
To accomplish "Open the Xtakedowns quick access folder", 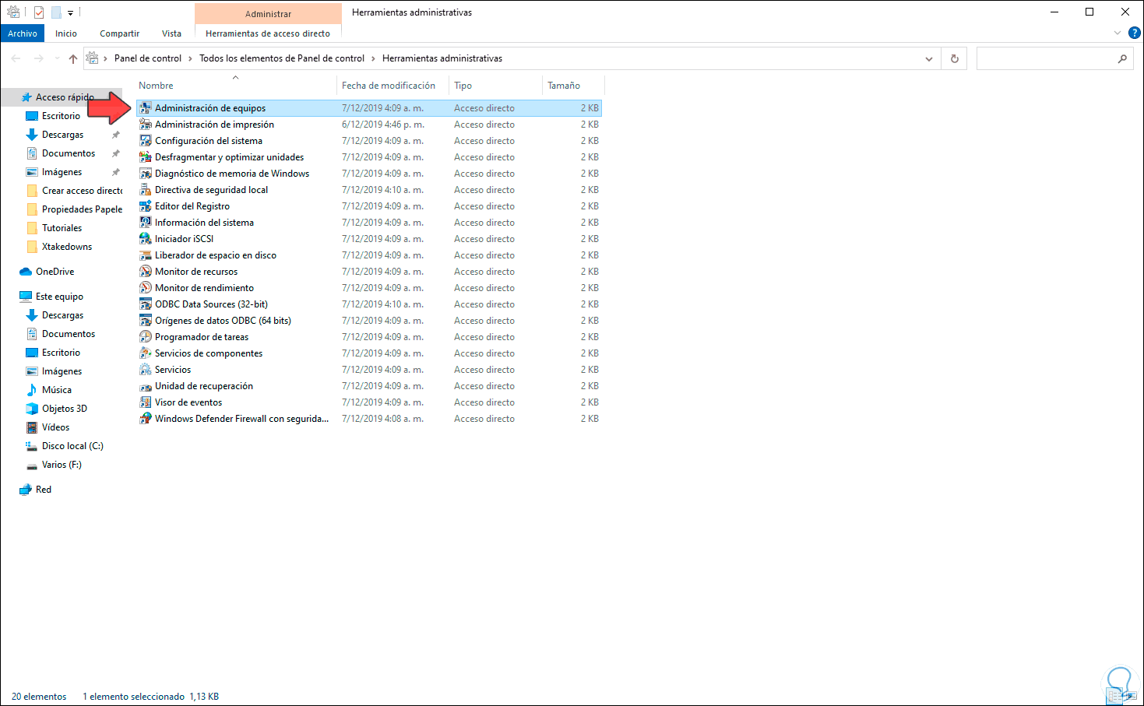I will click(67, 247).
